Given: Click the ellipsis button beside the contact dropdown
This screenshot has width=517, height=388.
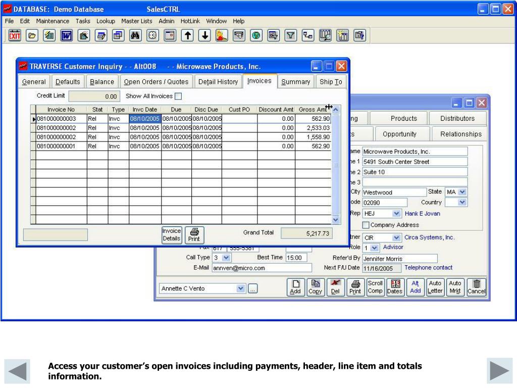Looking at the screenshot, I should (x=252, y=288).
